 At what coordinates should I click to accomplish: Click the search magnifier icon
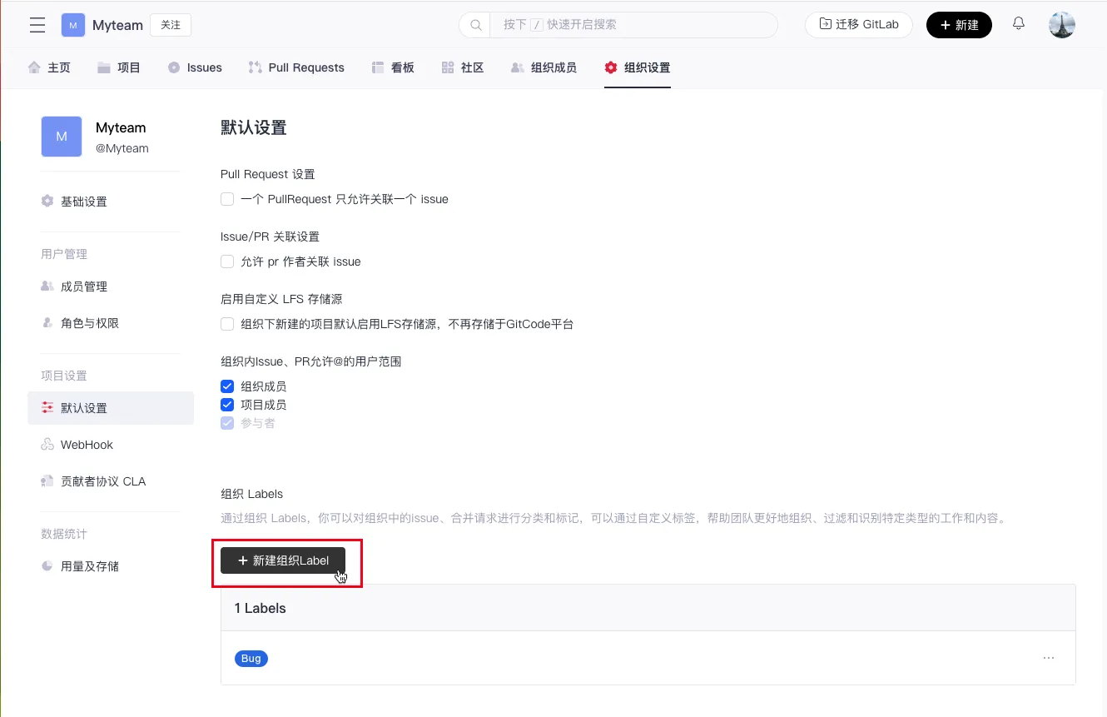pyautogui.click(x=476, y=25)
